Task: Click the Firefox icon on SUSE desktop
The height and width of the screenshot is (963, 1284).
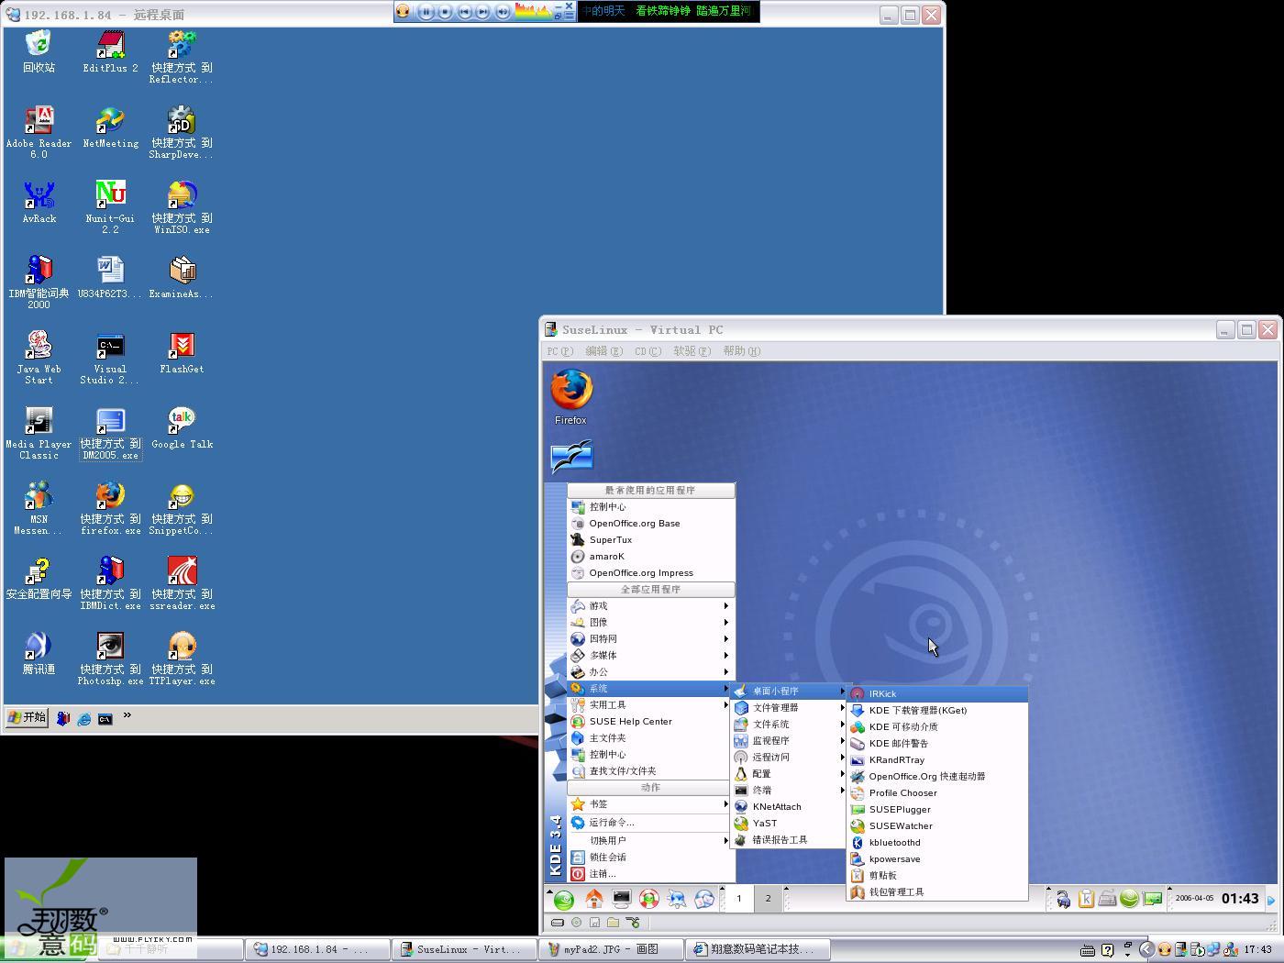Action: pyautogui.click(x=570, y=397)
